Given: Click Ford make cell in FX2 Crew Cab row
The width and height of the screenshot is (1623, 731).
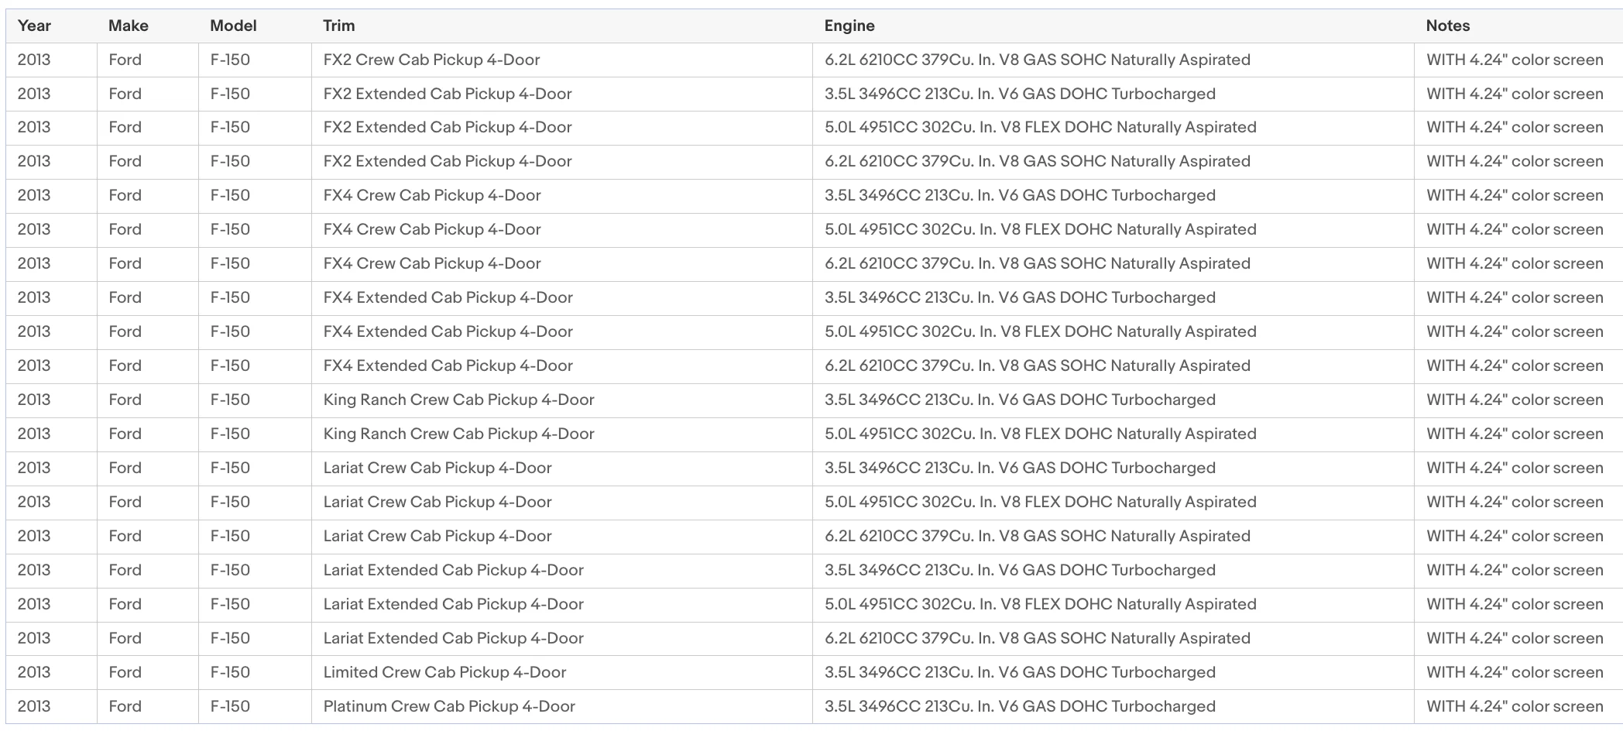Looking at the screenshot, I should tap(147, 60).
